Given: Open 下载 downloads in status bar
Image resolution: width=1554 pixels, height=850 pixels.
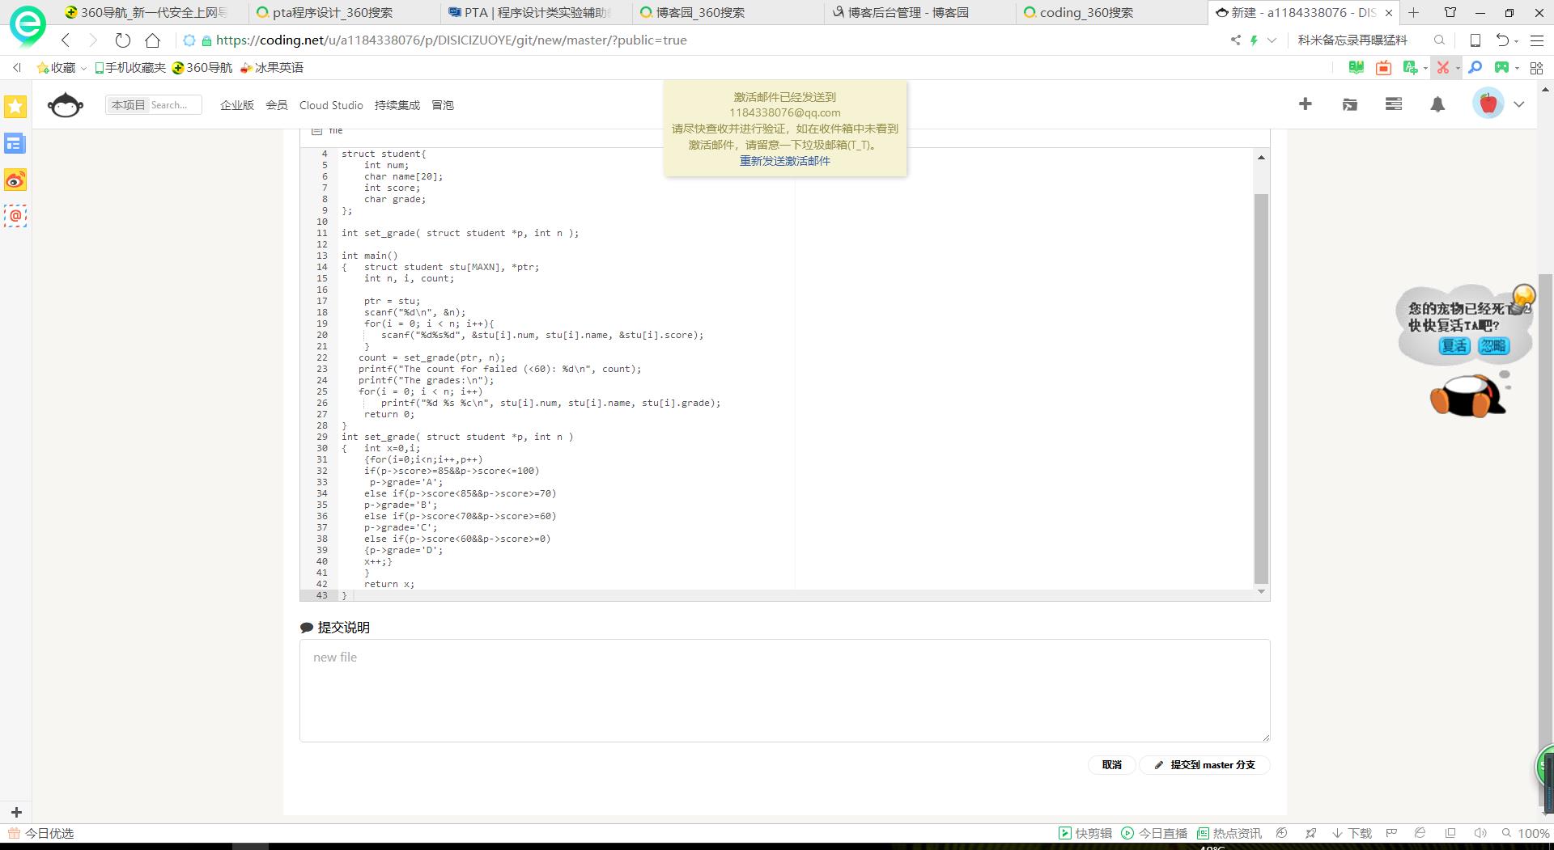Looking at the screenshot, I should (x=1352, y=833).
